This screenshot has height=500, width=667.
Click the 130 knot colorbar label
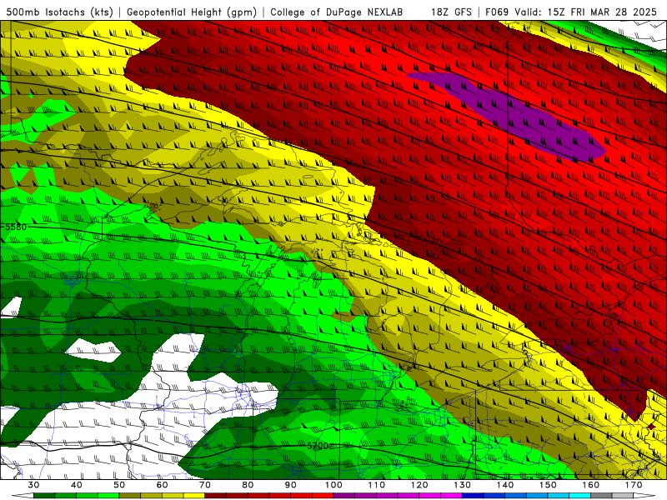(x=462, y=485)
